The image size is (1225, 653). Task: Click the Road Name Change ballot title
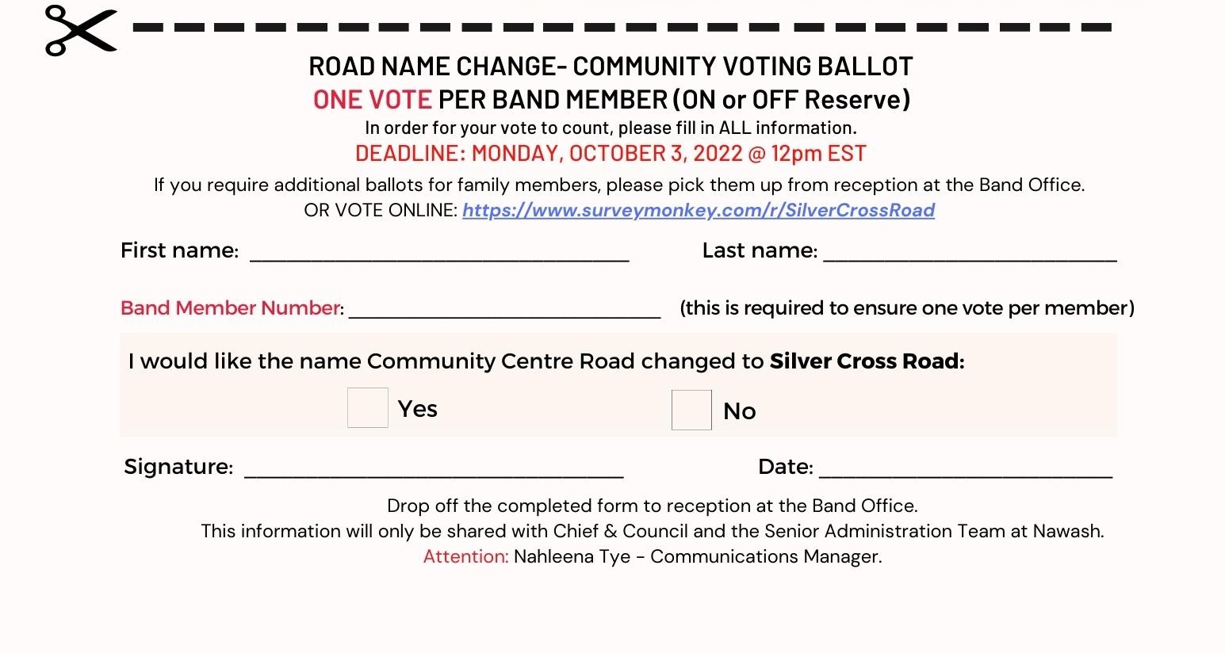pos(611,67)
